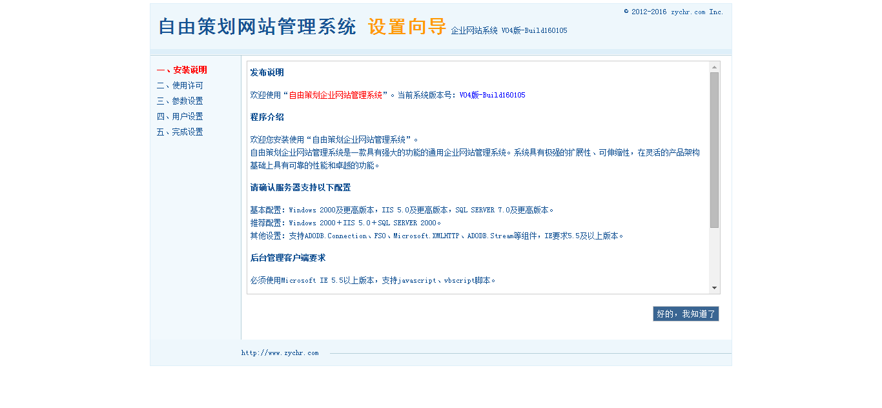Image resolution: width=882 pixels, height=408 pixels.
Task: Go to step 三、参数设置
Action: 179,101
